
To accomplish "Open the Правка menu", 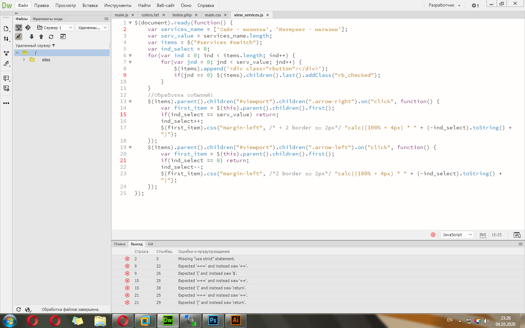I will (x=42, y=5).
